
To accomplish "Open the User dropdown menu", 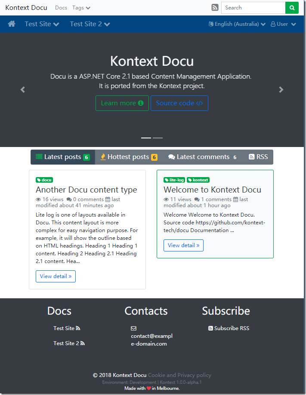I will coord(283,24).
